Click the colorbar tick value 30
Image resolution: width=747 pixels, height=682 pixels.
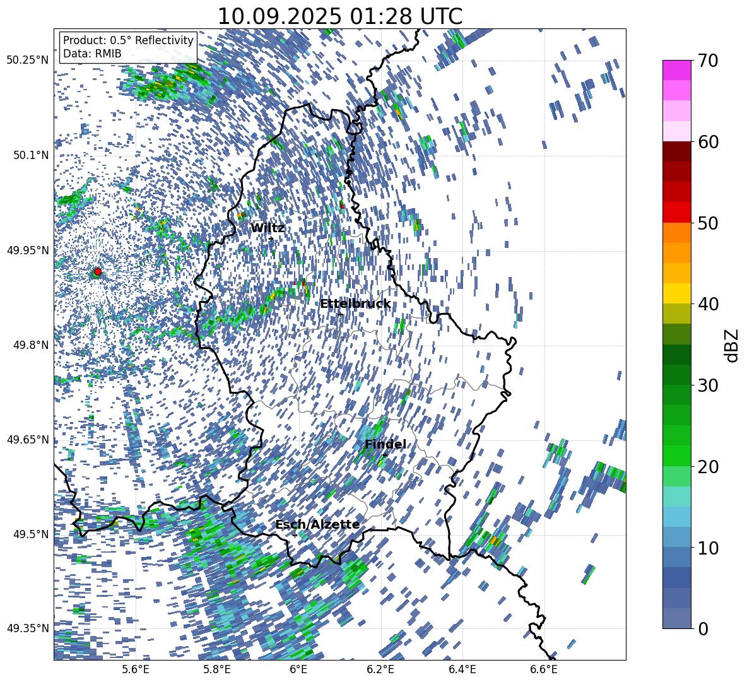point(708,385)
